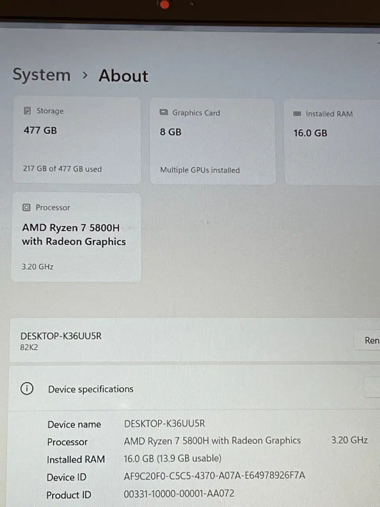The image size is (380, 507).
Task: Click the Rename this PC button
Action: coord(367,340)
